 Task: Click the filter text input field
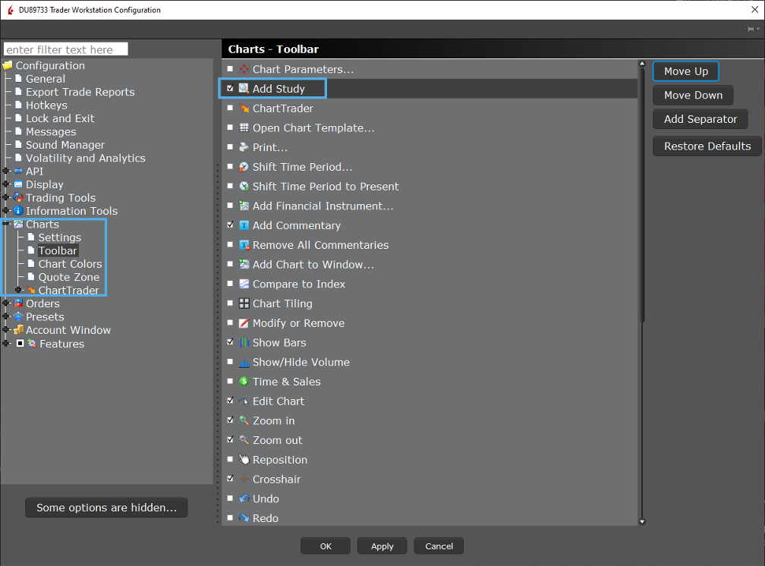pyautogui.click(x=66, y=49)
